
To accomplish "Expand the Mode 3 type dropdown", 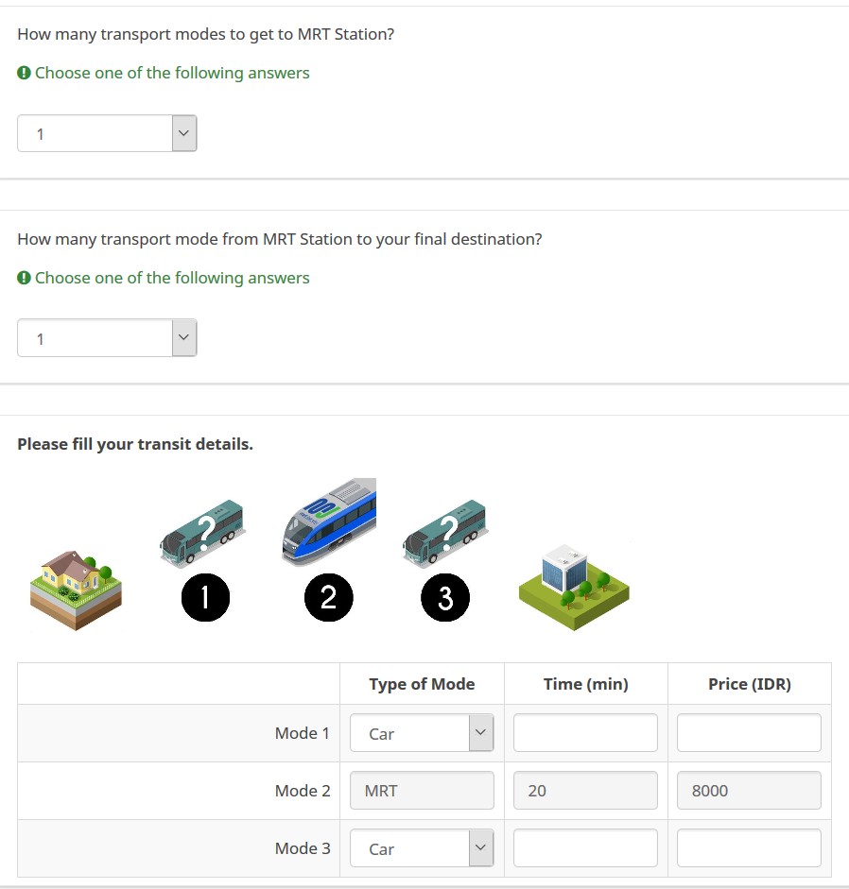I will (422, 848).
